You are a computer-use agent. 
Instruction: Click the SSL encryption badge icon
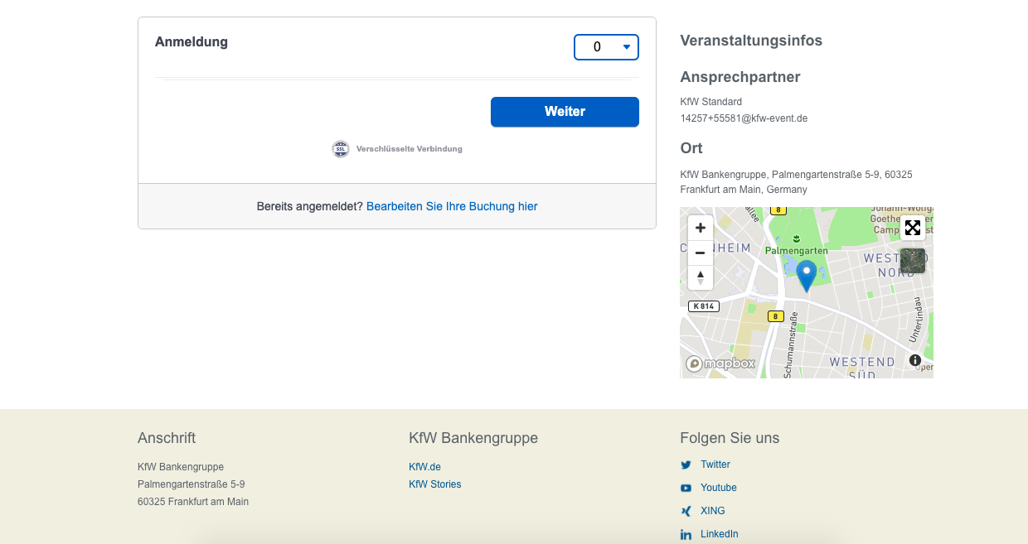[341, 149]
